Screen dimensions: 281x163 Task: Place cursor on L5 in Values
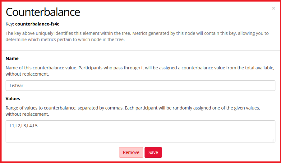35,126
